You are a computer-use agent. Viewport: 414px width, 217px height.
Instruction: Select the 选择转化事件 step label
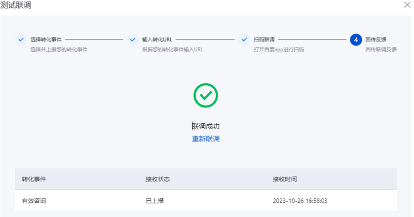tap(46, 39)
